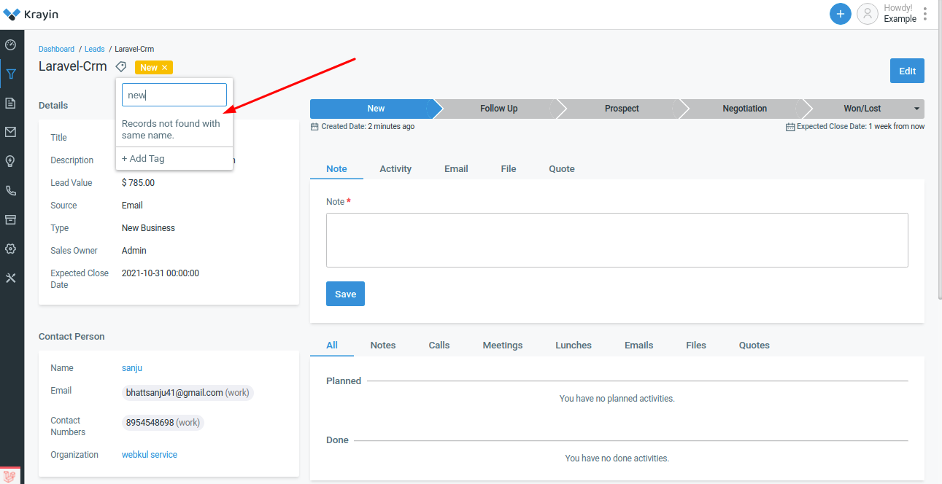Open the three-dot menu beside Example
The width and height of the screenshot is (942, 484).
coord(925,13)
